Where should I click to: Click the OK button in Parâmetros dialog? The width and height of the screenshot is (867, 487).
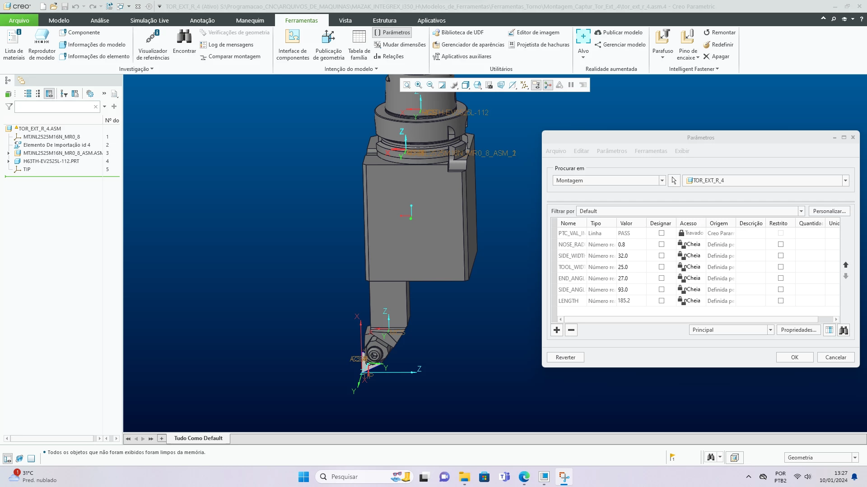(x=794, y=357)
